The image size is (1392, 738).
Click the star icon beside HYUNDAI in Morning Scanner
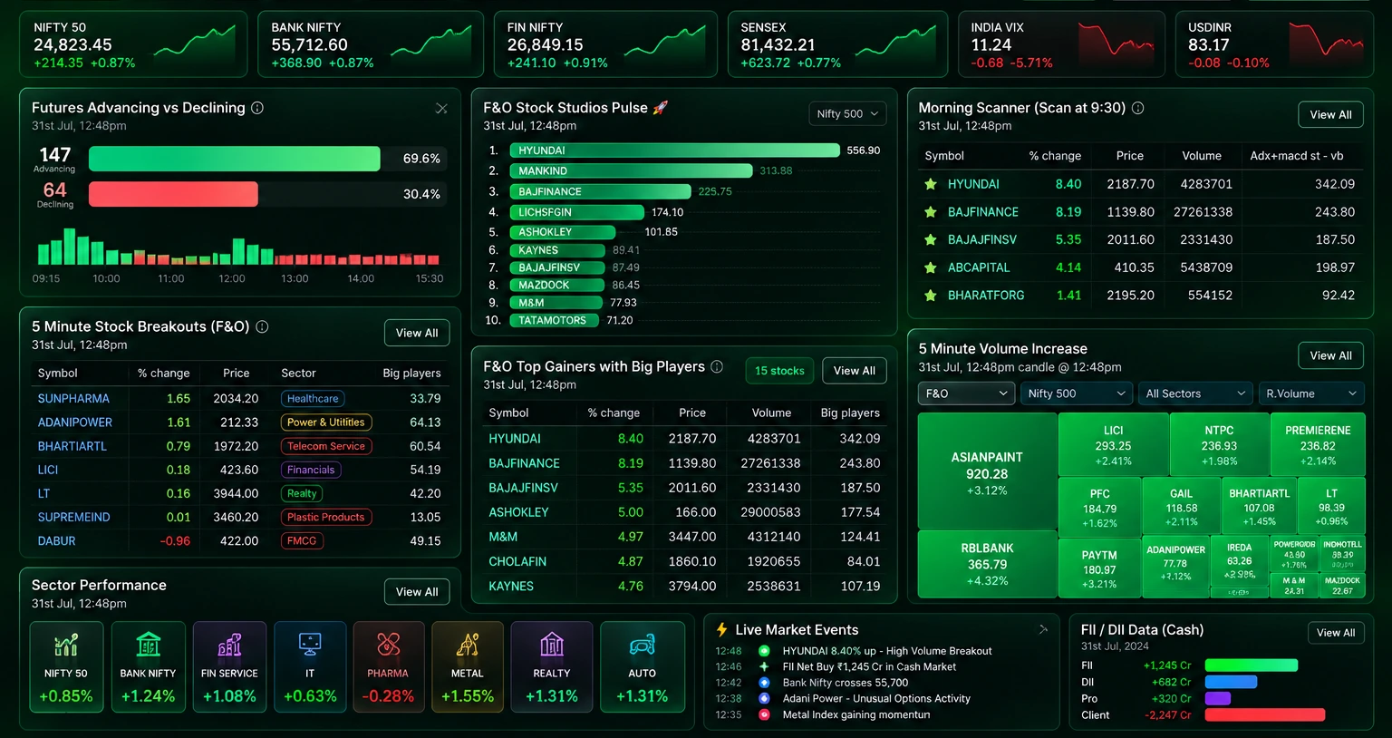[x=930, y=184]
